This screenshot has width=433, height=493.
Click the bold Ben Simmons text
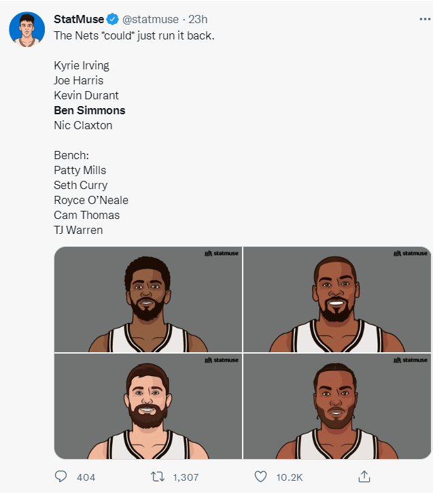[x=90, y=110]
